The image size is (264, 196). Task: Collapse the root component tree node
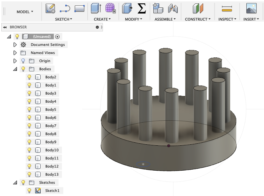tap(9, 36)
